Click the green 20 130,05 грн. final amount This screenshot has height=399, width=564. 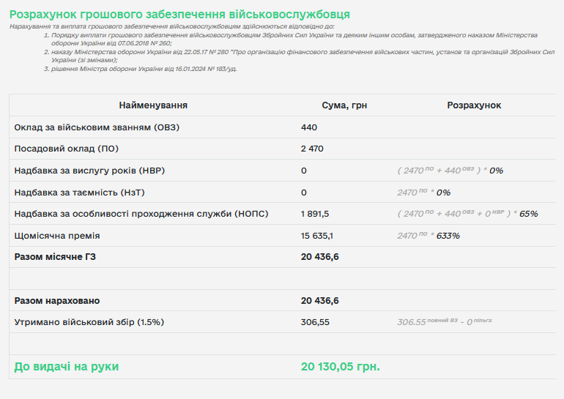[341, 367]
